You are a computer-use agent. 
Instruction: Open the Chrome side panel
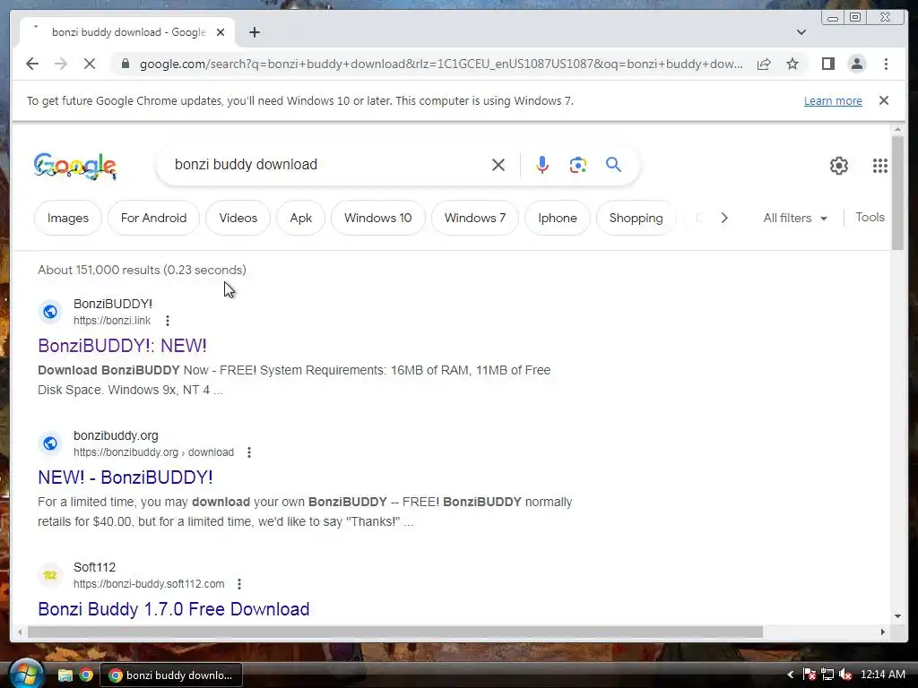[827, 64]
